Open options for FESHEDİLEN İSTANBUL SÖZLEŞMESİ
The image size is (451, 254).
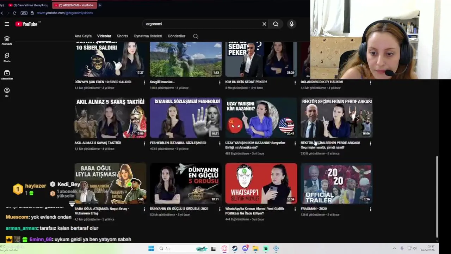(220, 144)
